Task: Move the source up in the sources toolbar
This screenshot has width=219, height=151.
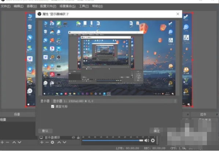Action: (x=59, y=142)
